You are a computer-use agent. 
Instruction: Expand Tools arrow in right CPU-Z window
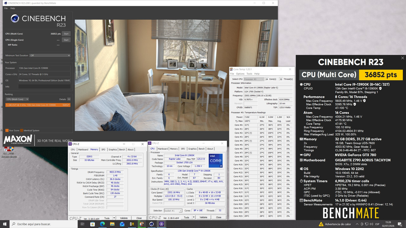click(193, 217)
